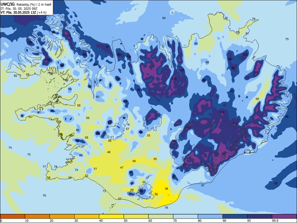Click the dark orange 0–10 legend swatch

12,216
